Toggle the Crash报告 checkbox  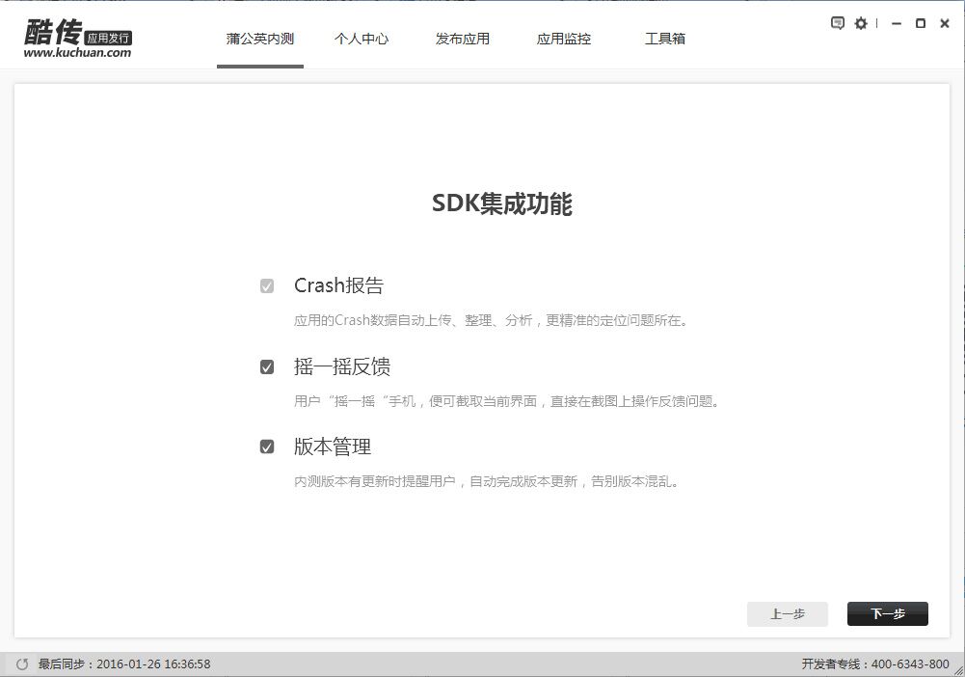(267, 284)
